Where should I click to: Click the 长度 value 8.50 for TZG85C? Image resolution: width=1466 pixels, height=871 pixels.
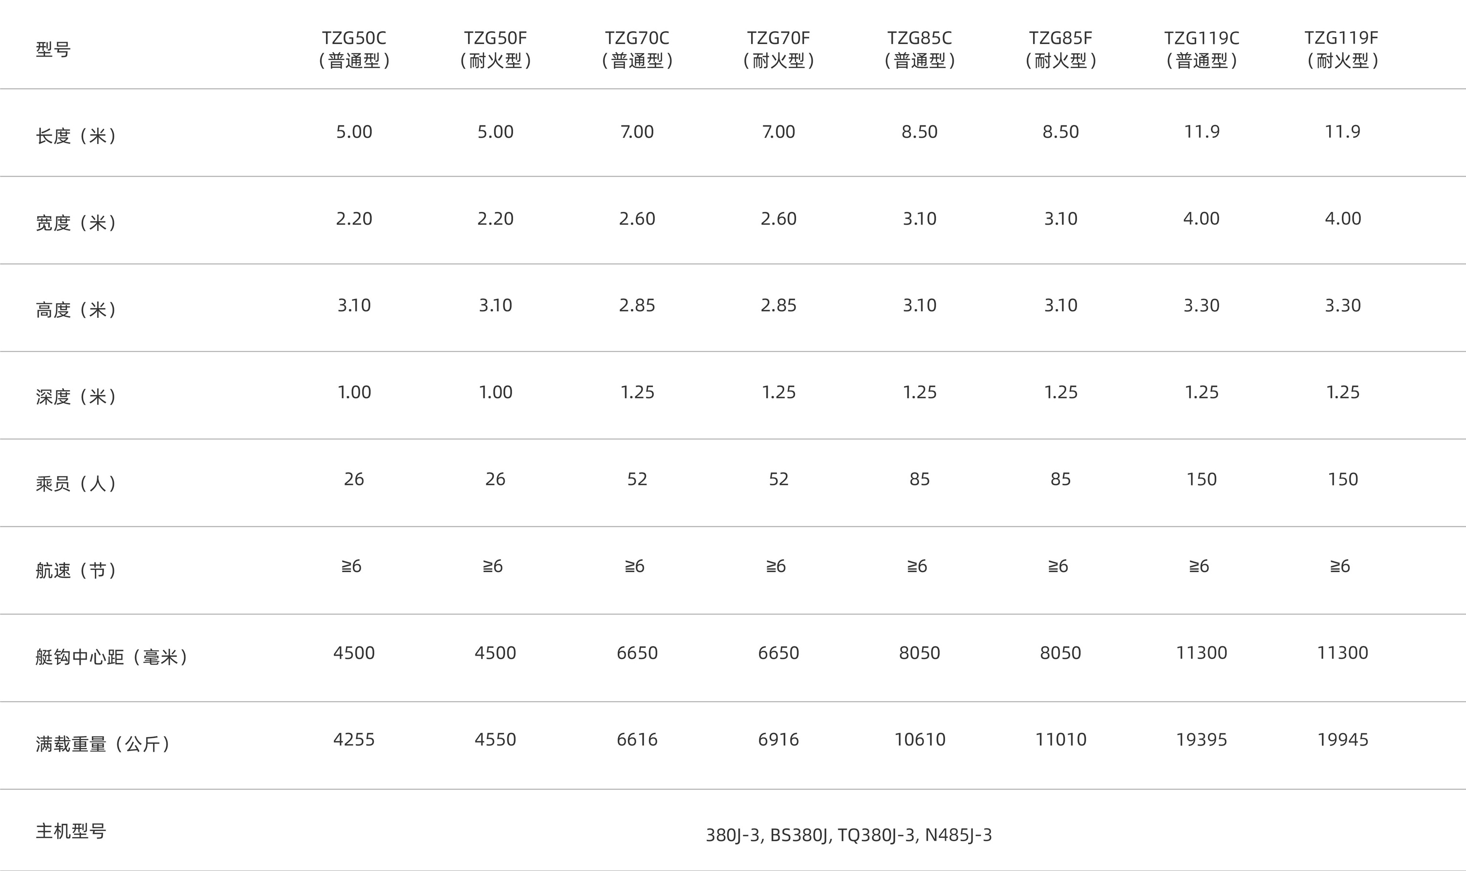point(919,131)
